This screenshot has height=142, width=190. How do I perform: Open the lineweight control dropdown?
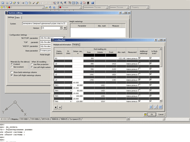point(128,7)
